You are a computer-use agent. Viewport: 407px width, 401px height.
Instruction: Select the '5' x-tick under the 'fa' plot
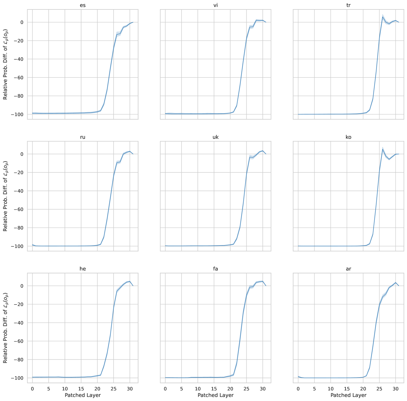[x=181, y=388]
